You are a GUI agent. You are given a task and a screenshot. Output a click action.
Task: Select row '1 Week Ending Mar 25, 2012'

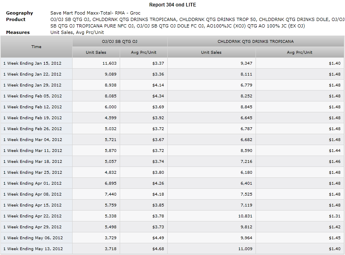pyautogui.click(x=172, y=173)
